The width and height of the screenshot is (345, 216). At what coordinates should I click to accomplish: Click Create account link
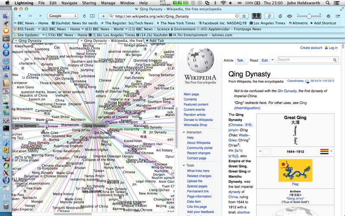pyautogui.click(x=311, y=48)
